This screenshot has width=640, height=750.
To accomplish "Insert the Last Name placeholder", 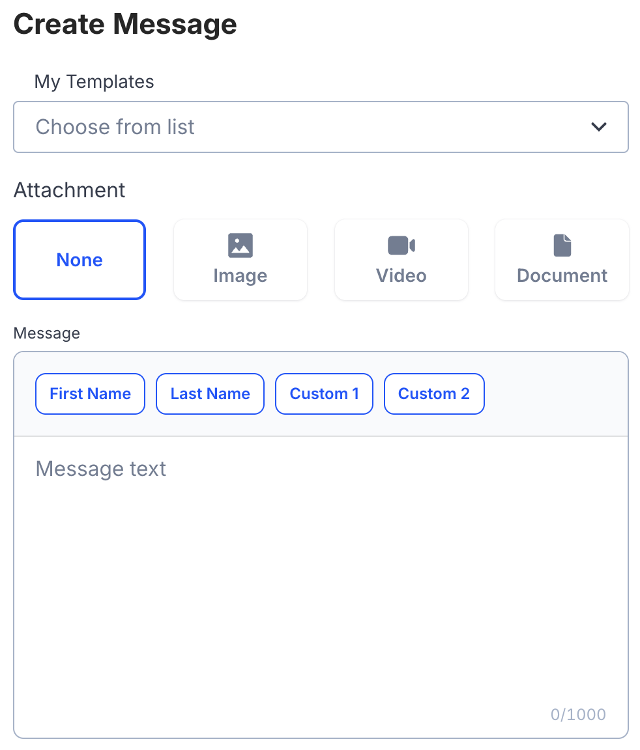I will (210, 393).
